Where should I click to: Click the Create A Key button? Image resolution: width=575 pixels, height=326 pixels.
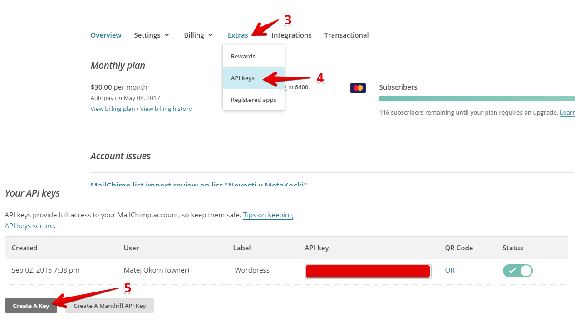pyautogui.click(x=31, y=306)
